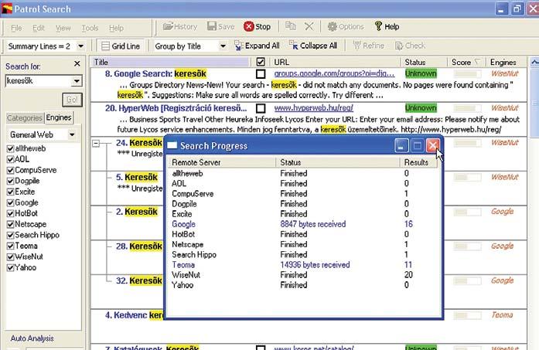
Task: Sort results by Status column
Action: 425,62
